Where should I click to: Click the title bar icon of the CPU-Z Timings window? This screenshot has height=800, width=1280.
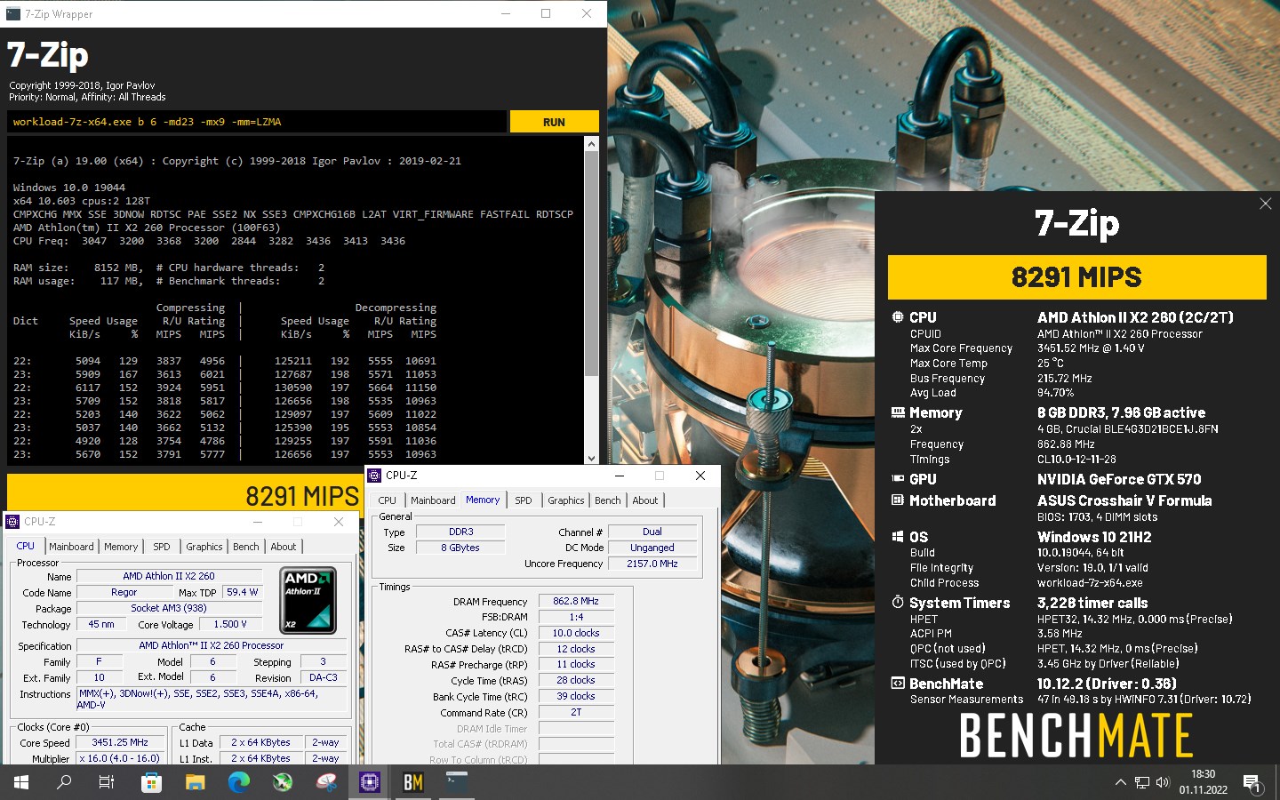(x=374, y=476)
